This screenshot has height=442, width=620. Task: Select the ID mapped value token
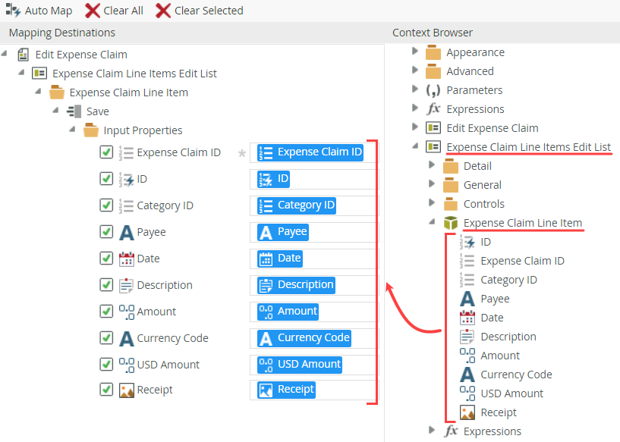point(274,179)
